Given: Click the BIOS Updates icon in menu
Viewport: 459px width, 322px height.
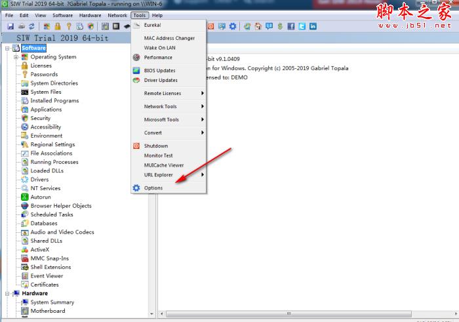Looking at the screenshot, I should point(136,70).
